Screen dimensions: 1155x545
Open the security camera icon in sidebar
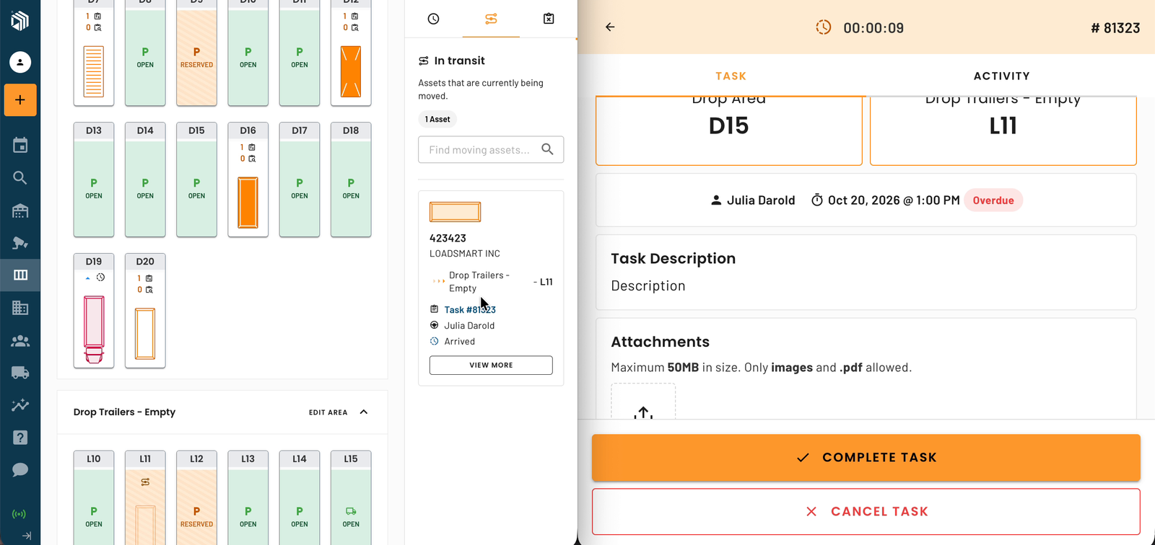pos(20,243)
